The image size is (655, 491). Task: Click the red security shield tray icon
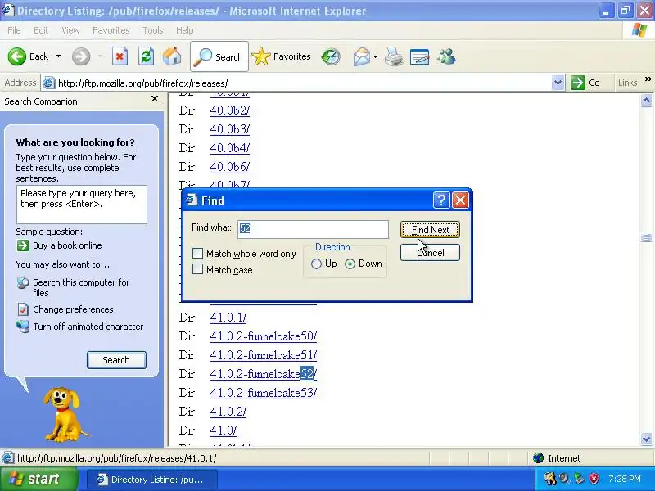click(594, 479)
